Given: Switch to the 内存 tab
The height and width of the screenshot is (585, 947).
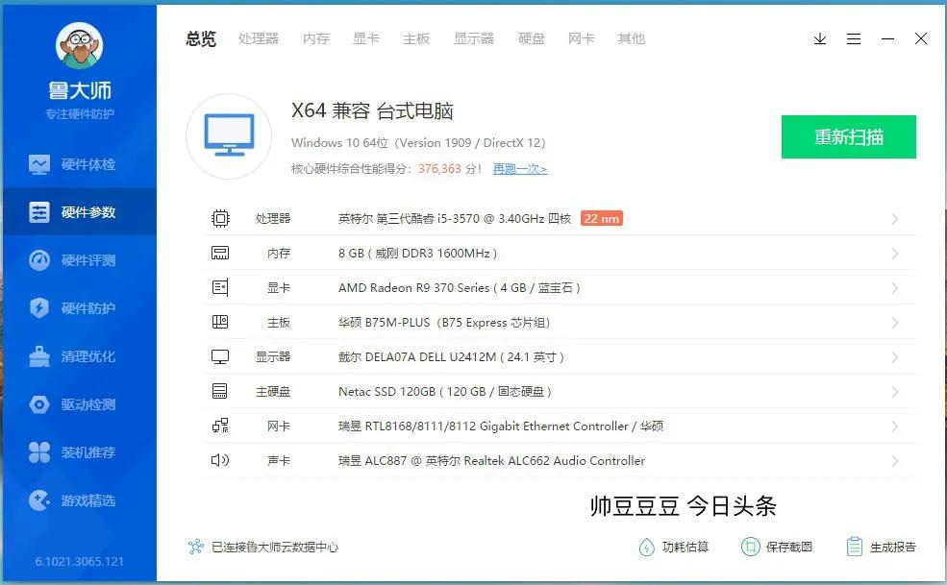Looking at the screenshot, I should (x=316, y=39).
